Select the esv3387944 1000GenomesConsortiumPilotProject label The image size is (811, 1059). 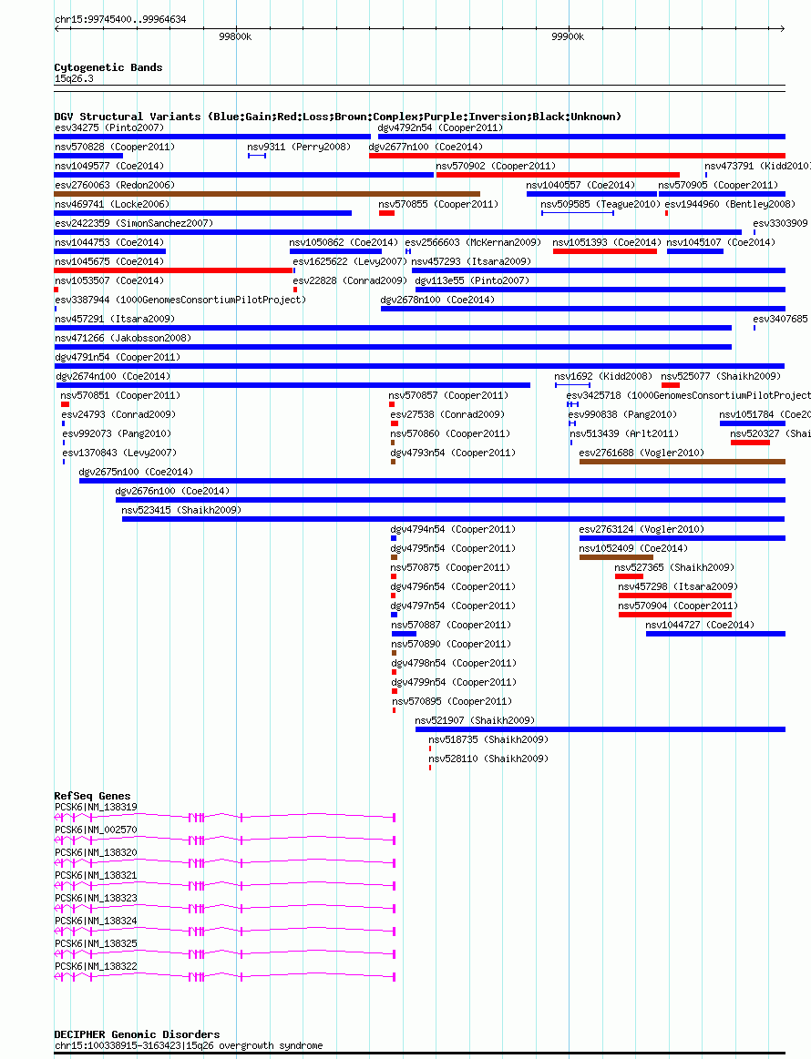(180, 300)
